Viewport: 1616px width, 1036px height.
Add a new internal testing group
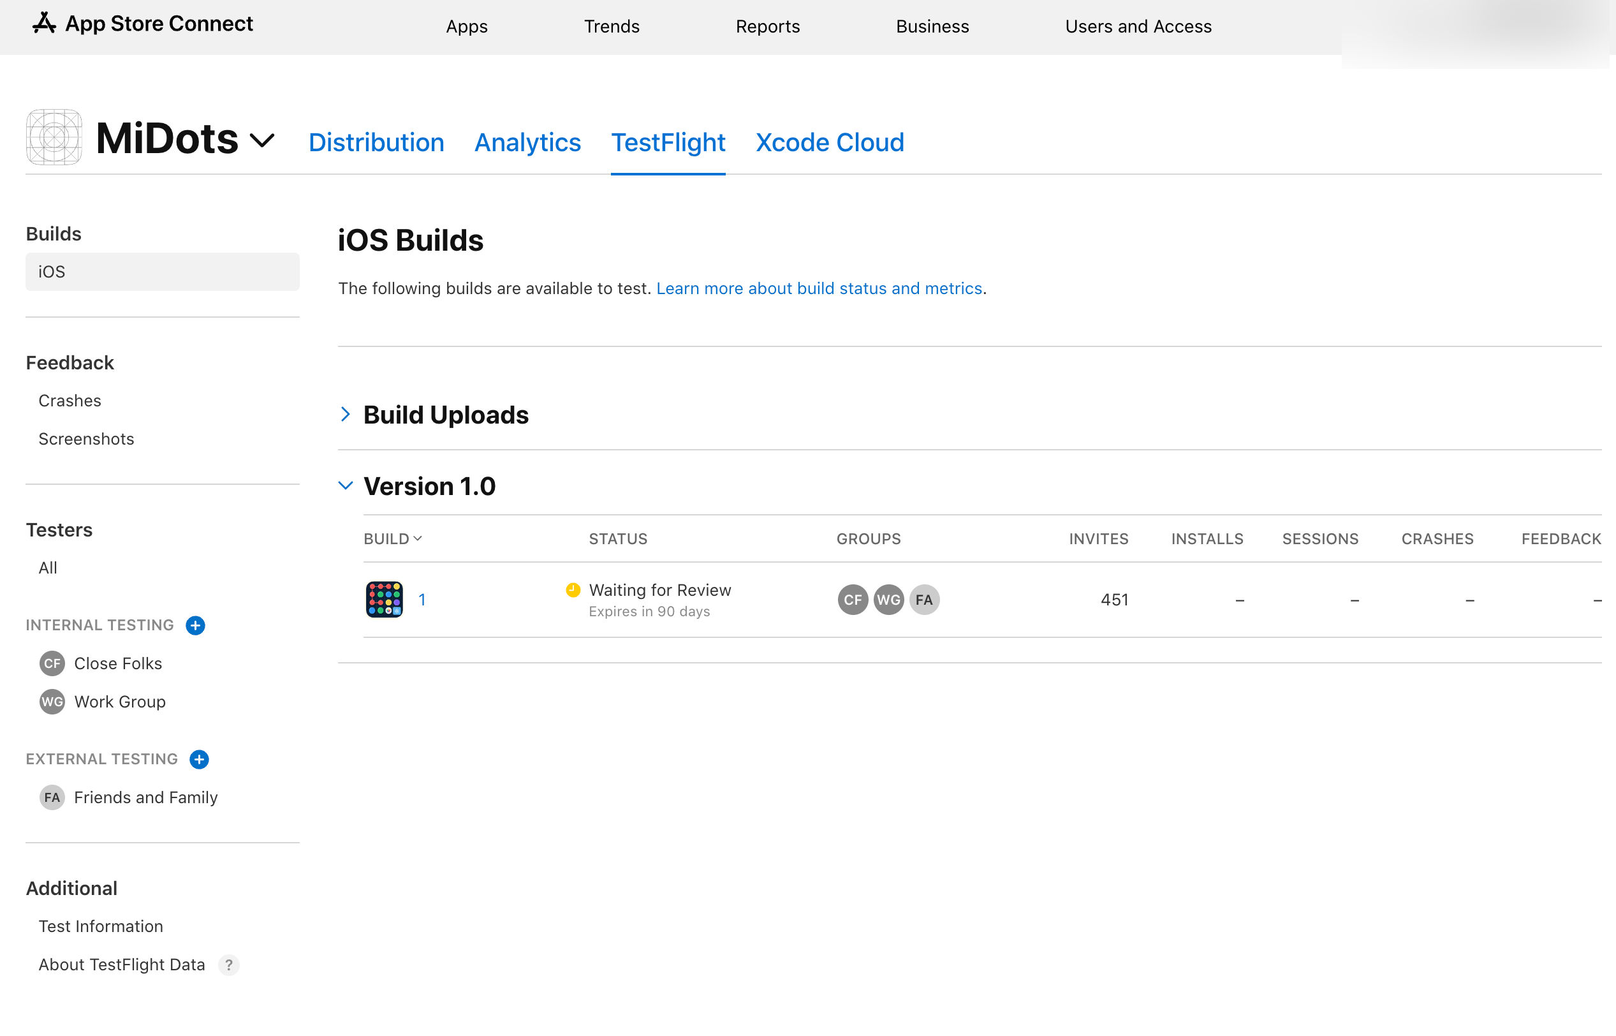(x=196, y=626)
